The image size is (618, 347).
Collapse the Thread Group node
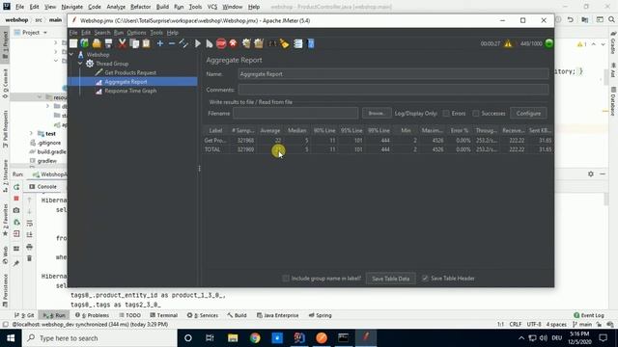pos(80,64)
